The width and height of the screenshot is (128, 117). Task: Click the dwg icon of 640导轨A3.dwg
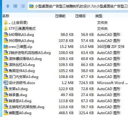coord(6,34)
